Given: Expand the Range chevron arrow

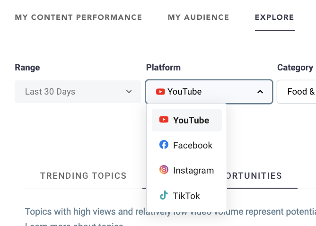Looking at the screenshot, I should point(129,92).
